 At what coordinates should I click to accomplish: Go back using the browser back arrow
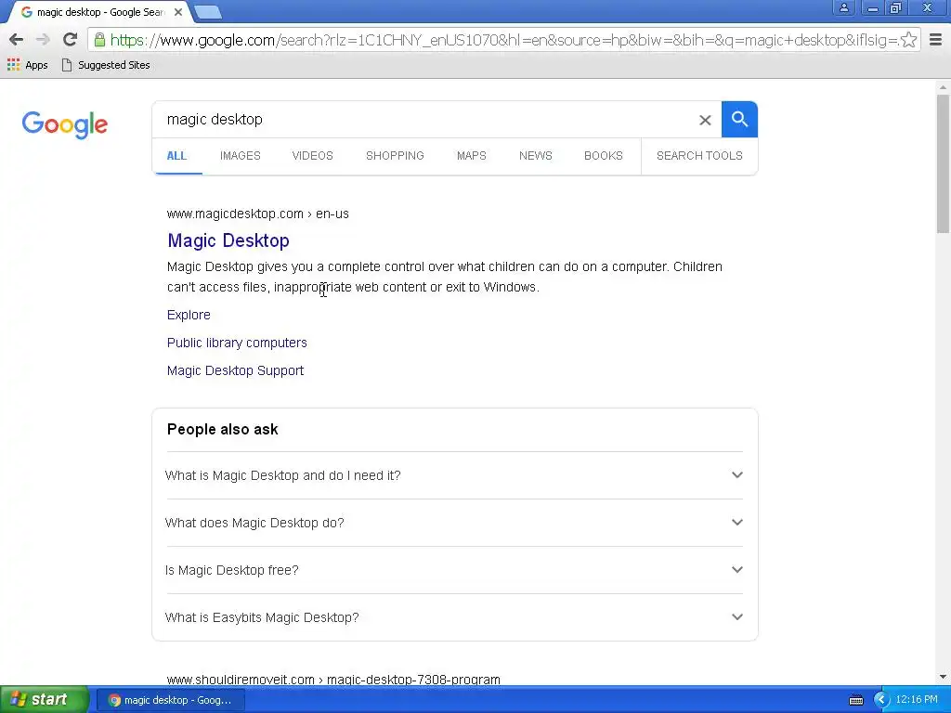(17, 40)
